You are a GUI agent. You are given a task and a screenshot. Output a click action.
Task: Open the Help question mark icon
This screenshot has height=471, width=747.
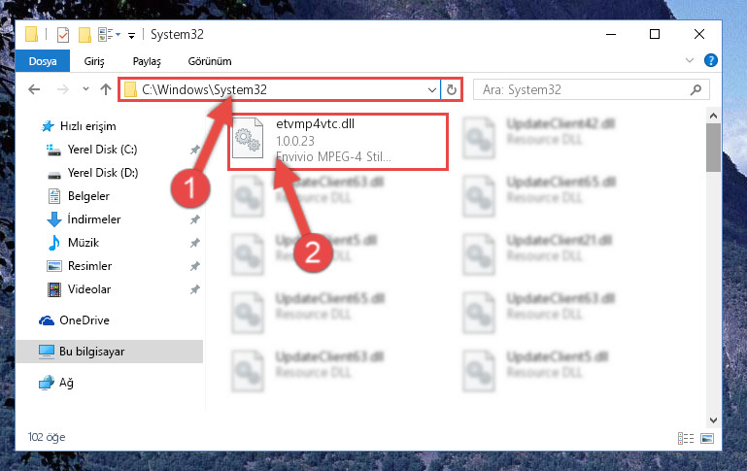[x=710, y=60]
